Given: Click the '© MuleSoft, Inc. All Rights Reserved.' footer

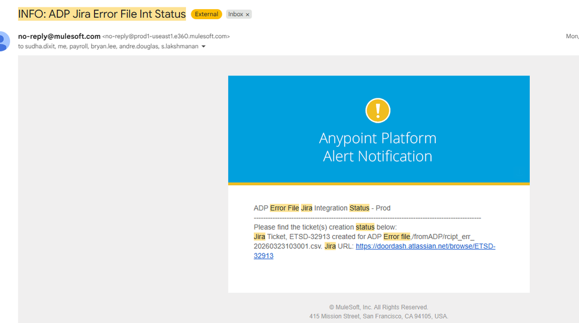Looking at the screenshot, I should (x=378, y=307).
